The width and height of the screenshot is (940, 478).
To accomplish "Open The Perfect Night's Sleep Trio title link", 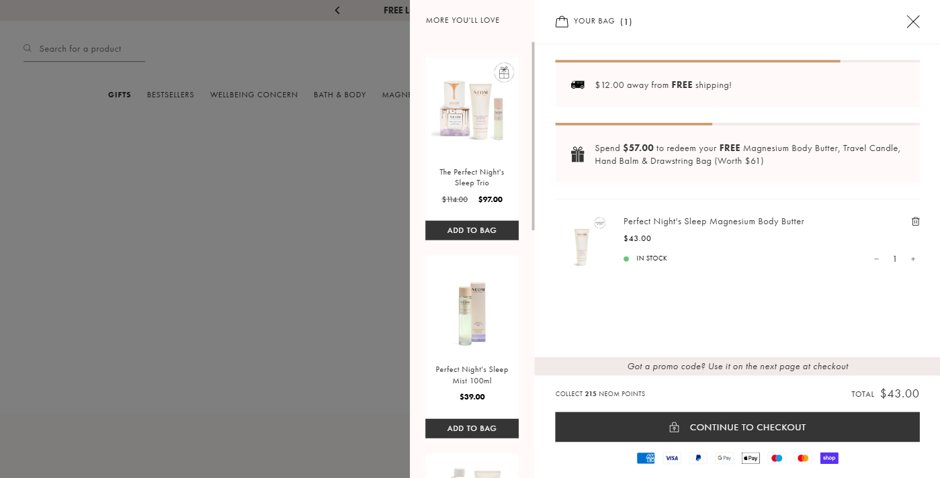I will click(x=472, y=177).
